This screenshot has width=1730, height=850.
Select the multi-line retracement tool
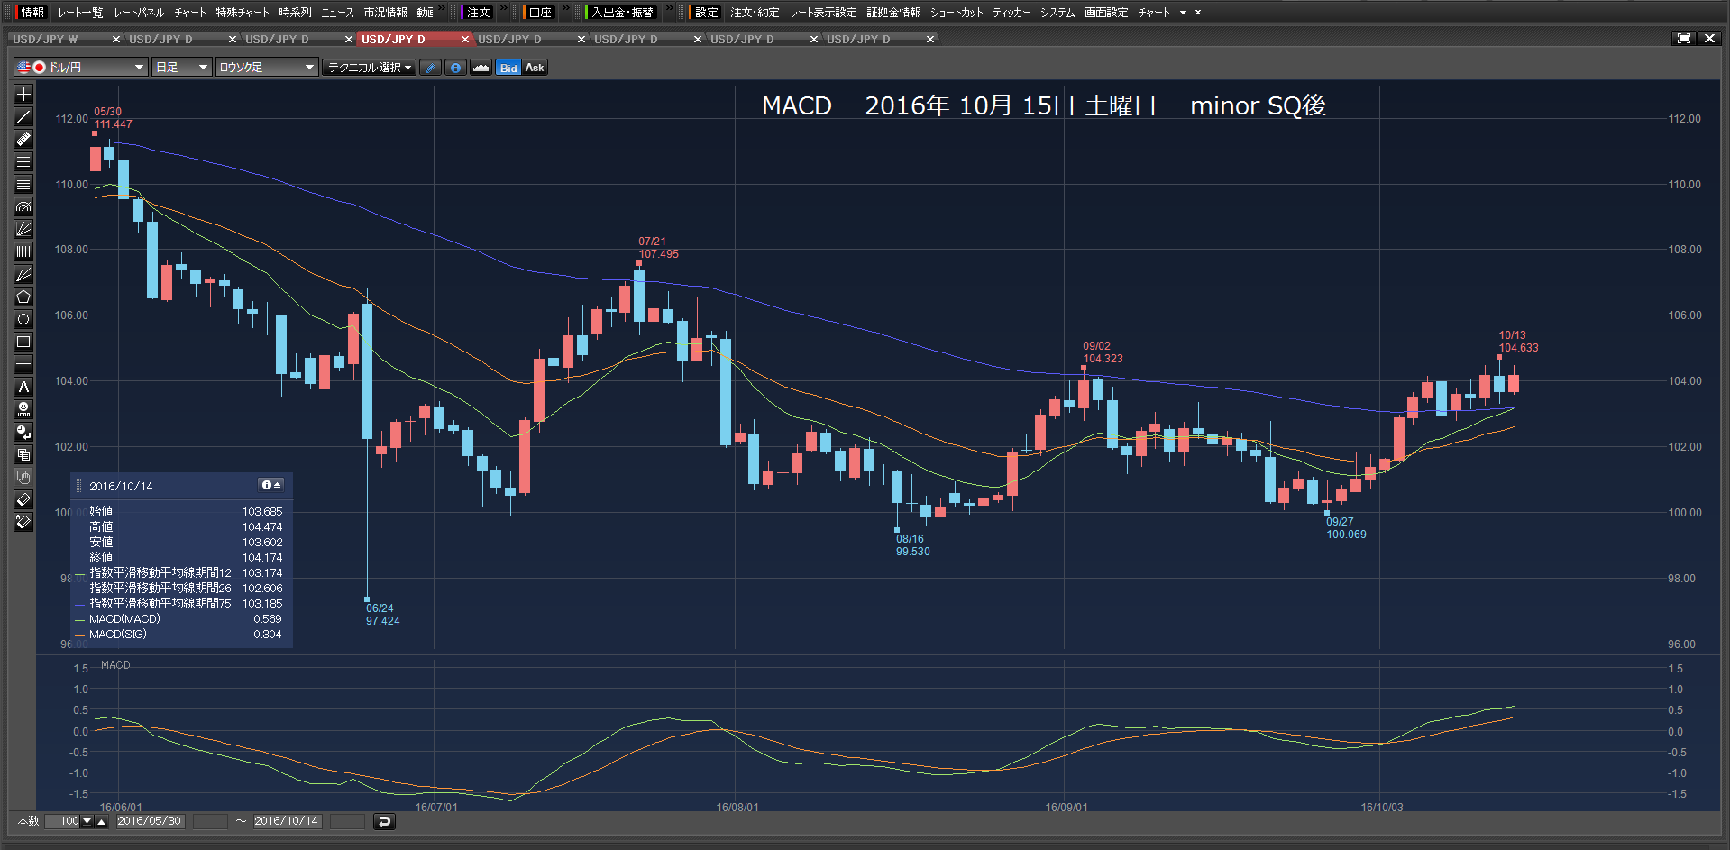23,184
